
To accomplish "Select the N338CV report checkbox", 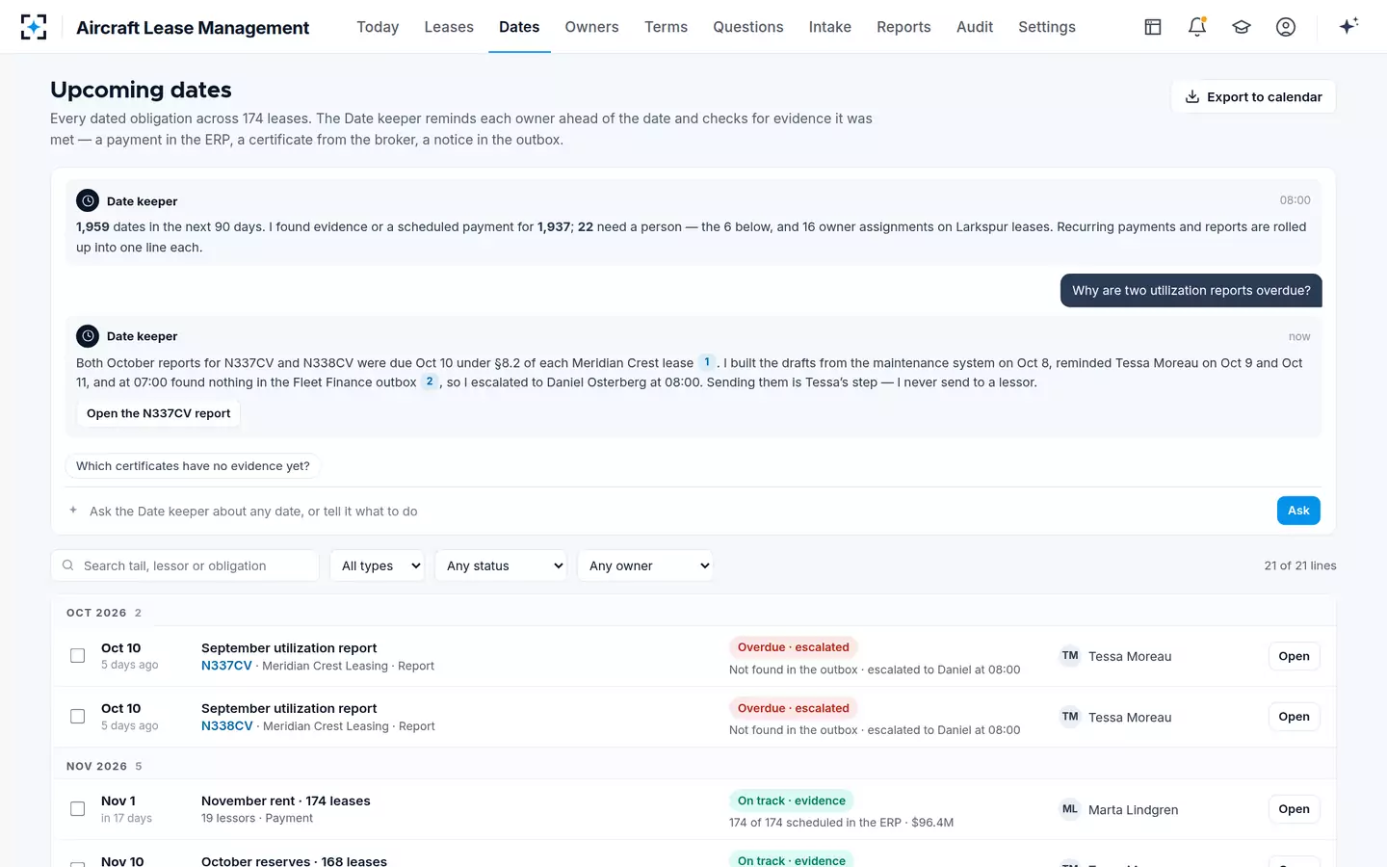I will pos(78,717).
